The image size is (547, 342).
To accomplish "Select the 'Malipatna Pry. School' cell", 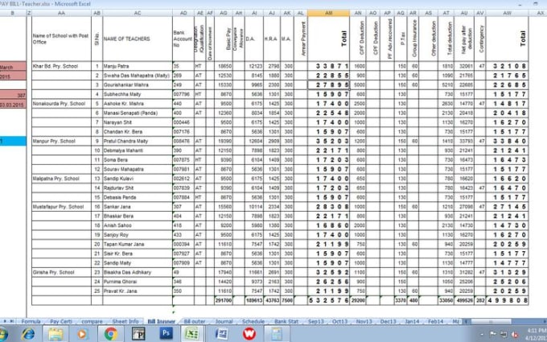I will click(61, 179).
